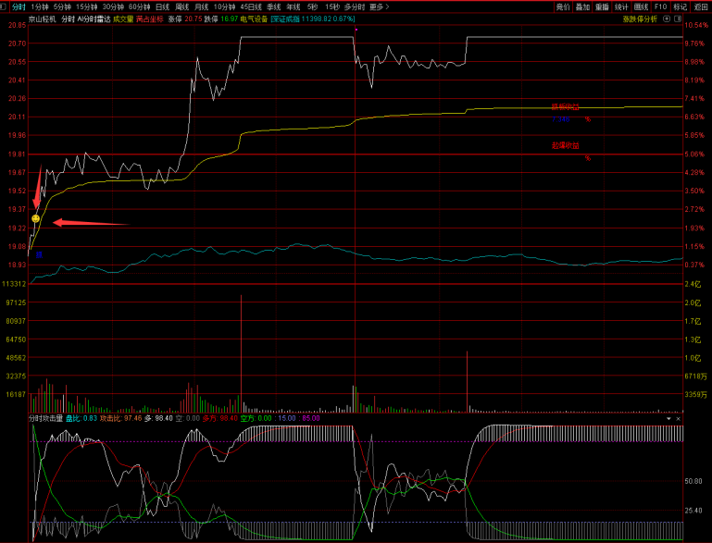
Task: Switch to the 周线 weekly chart
Action: pyautogui.click(x=181, y=6)
